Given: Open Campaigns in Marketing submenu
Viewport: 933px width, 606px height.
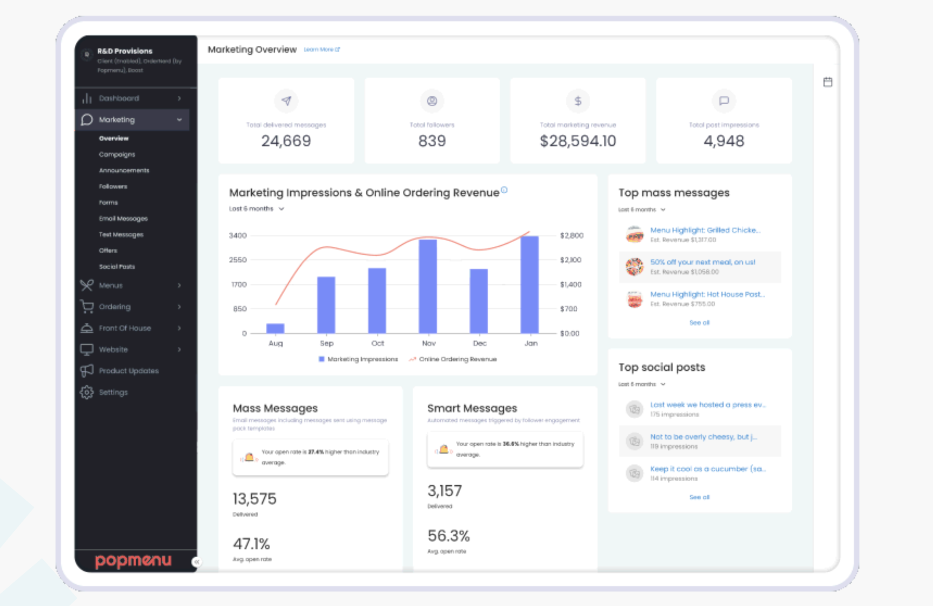Looking at the screenshot, I should [x=117, y=154].
